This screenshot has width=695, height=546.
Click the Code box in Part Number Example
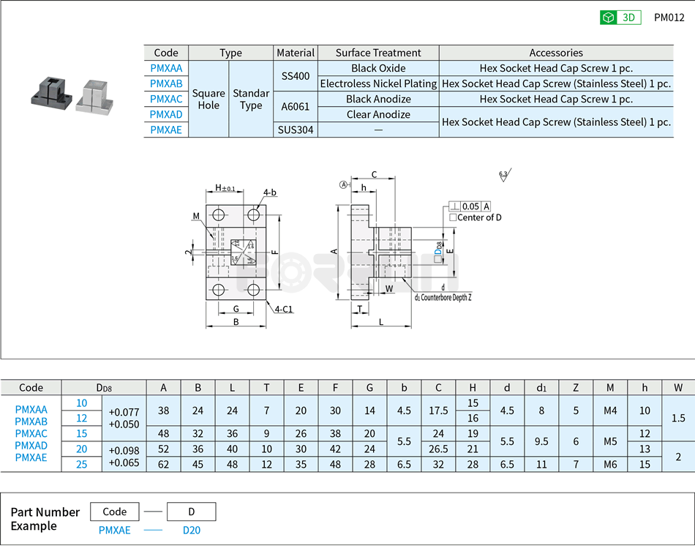click(114, 512)
